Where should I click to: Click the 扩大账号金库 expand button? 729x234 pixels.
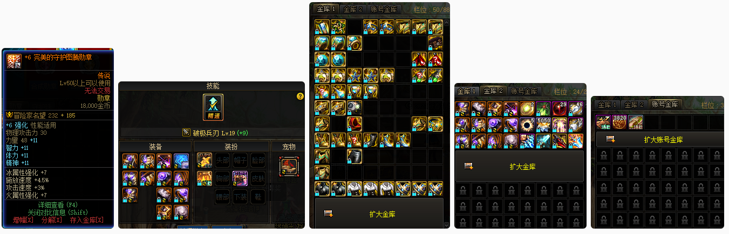point(663,140)
